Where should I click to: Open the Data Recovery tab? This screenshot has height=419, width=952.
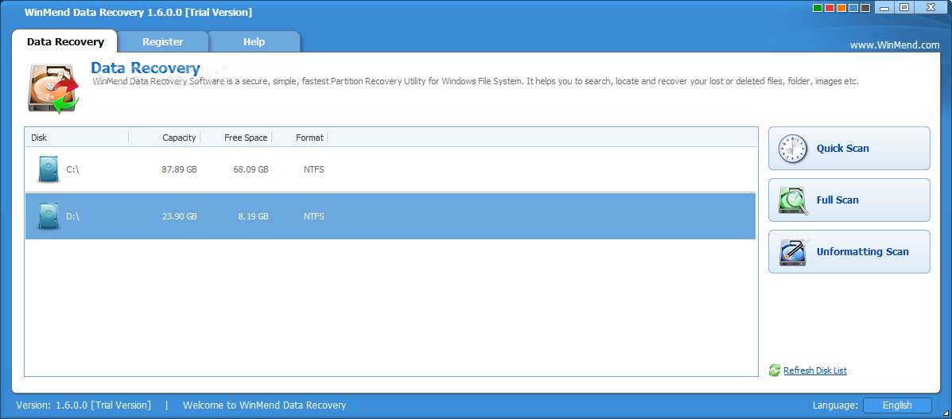pos(65,42)
